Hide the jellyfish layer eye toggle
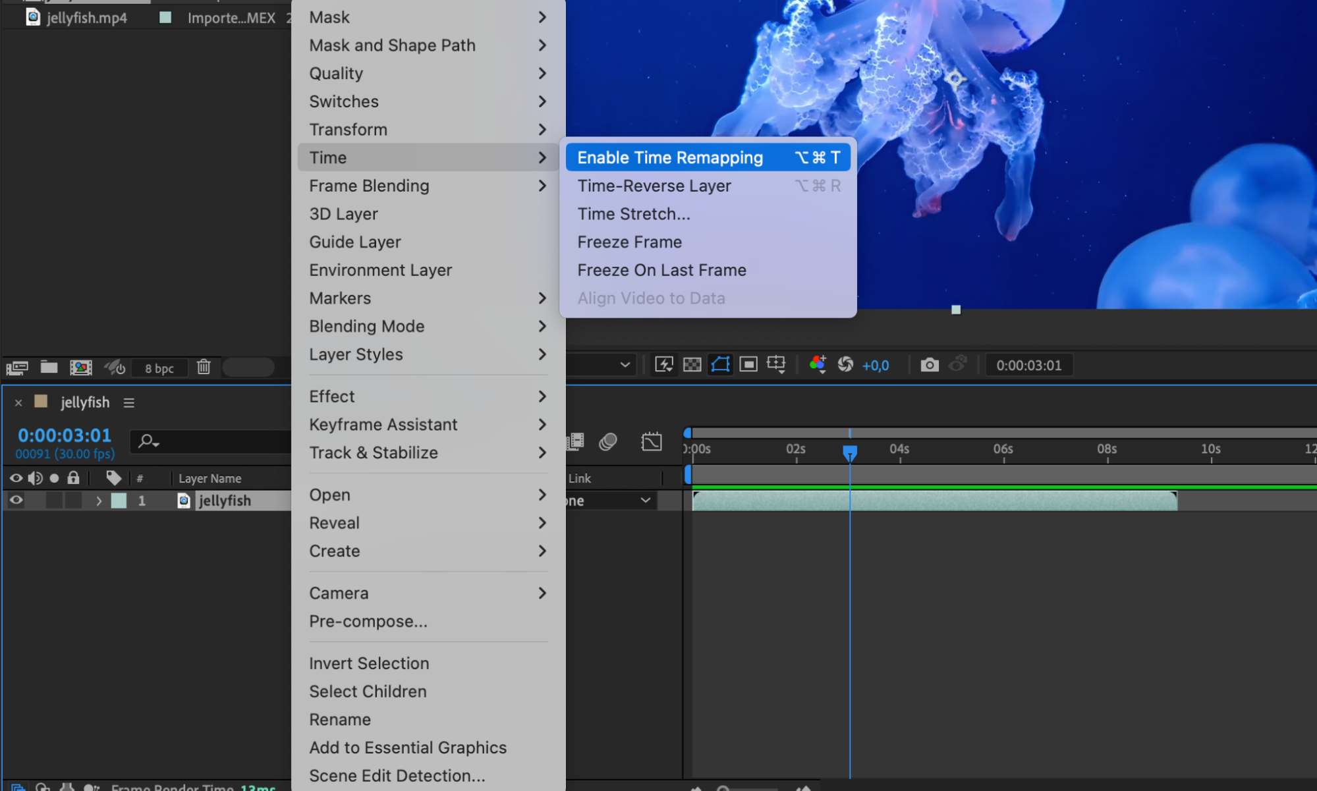 (x=16, y=501)
